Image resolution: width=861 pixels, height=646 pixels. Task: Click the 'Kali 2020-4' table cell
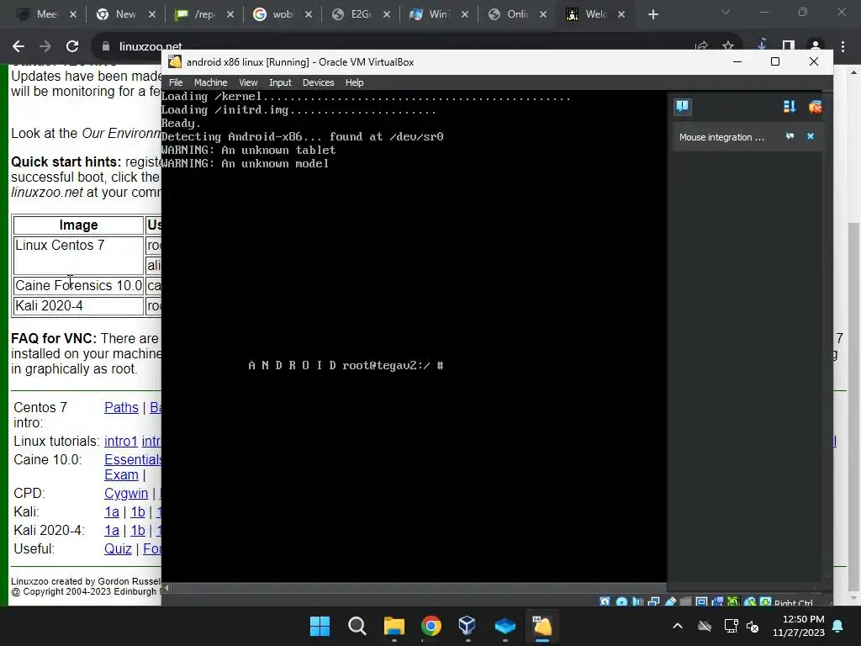[x=78, y=306]
